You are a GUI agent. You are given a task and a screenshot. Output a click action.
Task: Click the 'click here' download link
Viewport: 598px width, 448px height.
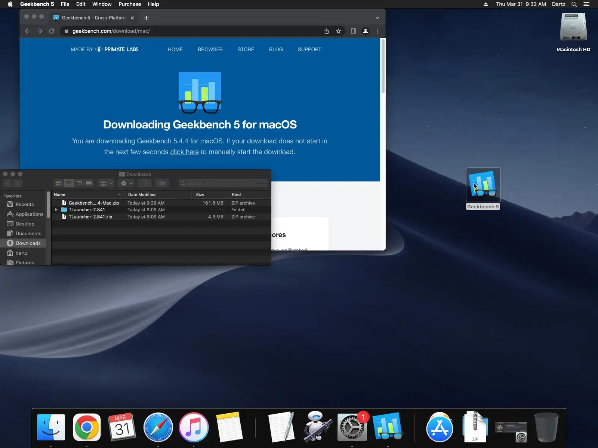pos(184,152)
